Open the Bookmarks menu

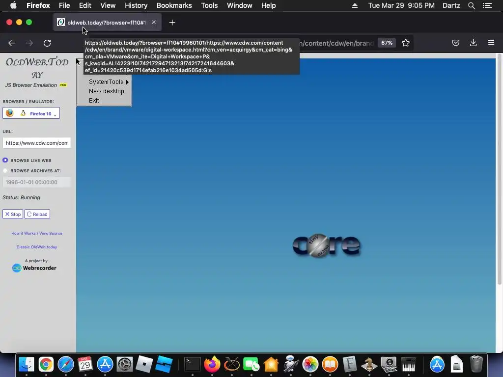tap(174, 5)
